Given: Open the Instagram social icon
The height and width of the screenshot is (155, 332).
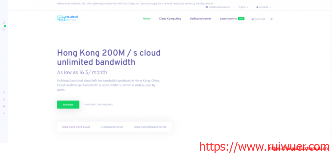Looking at the screenshot, I should coord(4,99).
